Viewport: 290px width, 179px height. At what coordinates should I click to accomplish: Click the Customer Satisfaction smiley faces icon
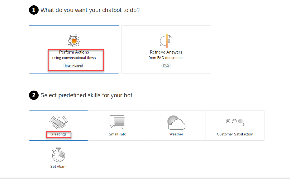click(x=235, y=122)
